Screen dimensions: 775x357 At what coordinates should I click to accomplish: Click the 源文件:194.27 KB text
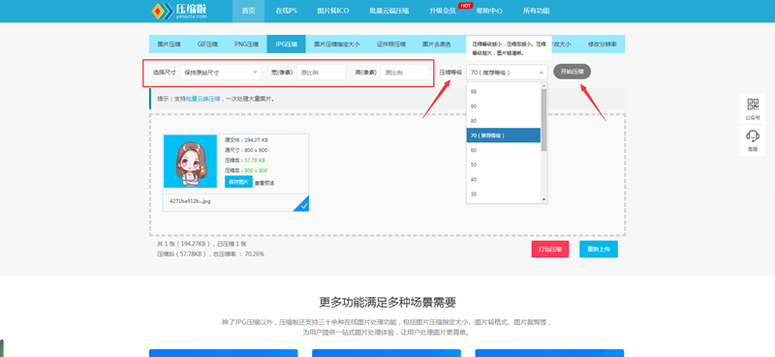246,139
